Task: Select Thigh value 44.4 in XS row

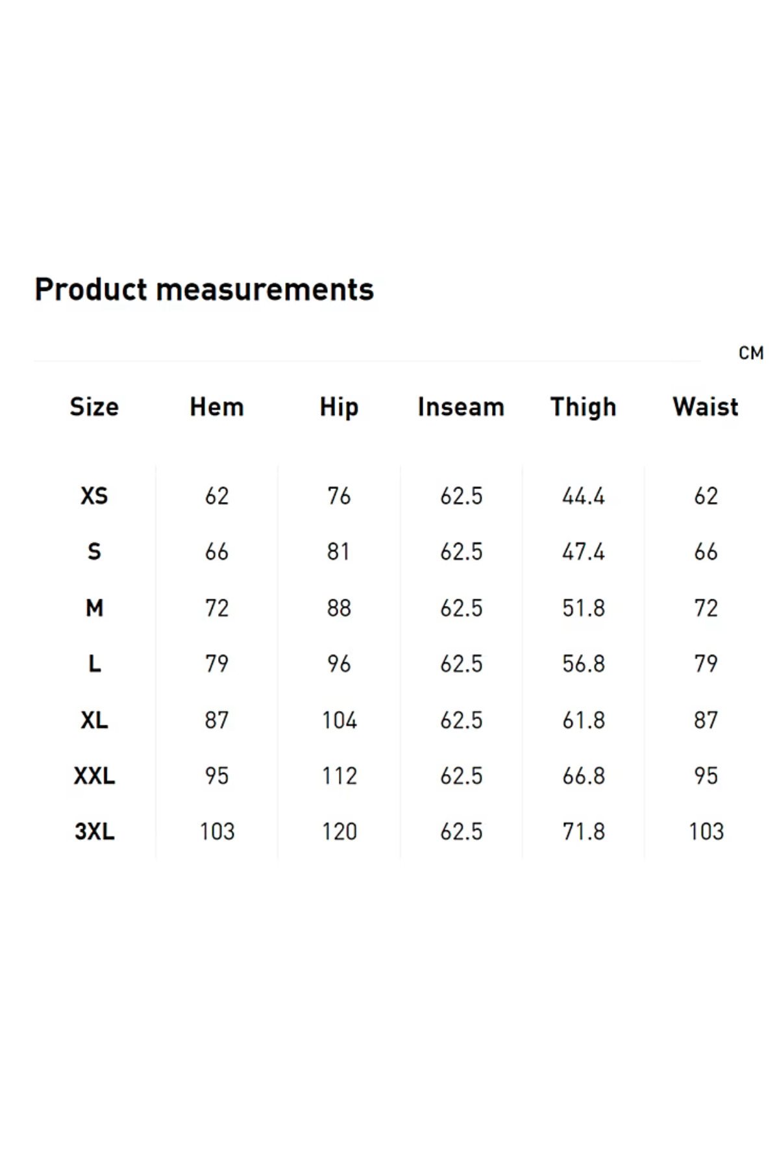Action: coord(583,496)
